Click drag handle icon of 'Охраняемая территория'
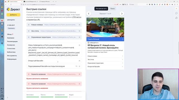179x100 pixels. coord(29,37)
